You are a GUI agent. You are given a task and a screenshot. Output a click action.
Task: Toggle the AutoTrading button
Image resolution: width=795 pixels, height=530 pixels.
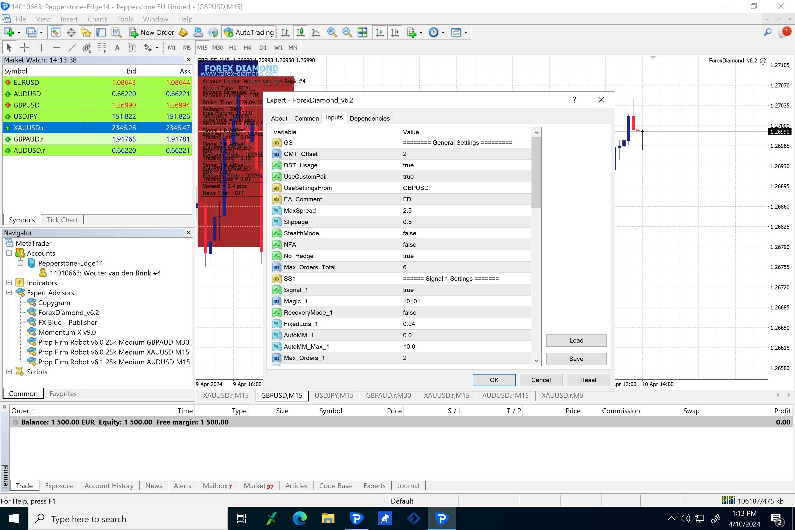pos(248,33)
